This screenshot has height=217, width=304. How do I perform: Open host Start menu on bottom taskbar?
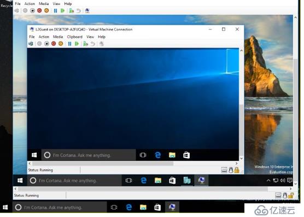pos(5,207)
